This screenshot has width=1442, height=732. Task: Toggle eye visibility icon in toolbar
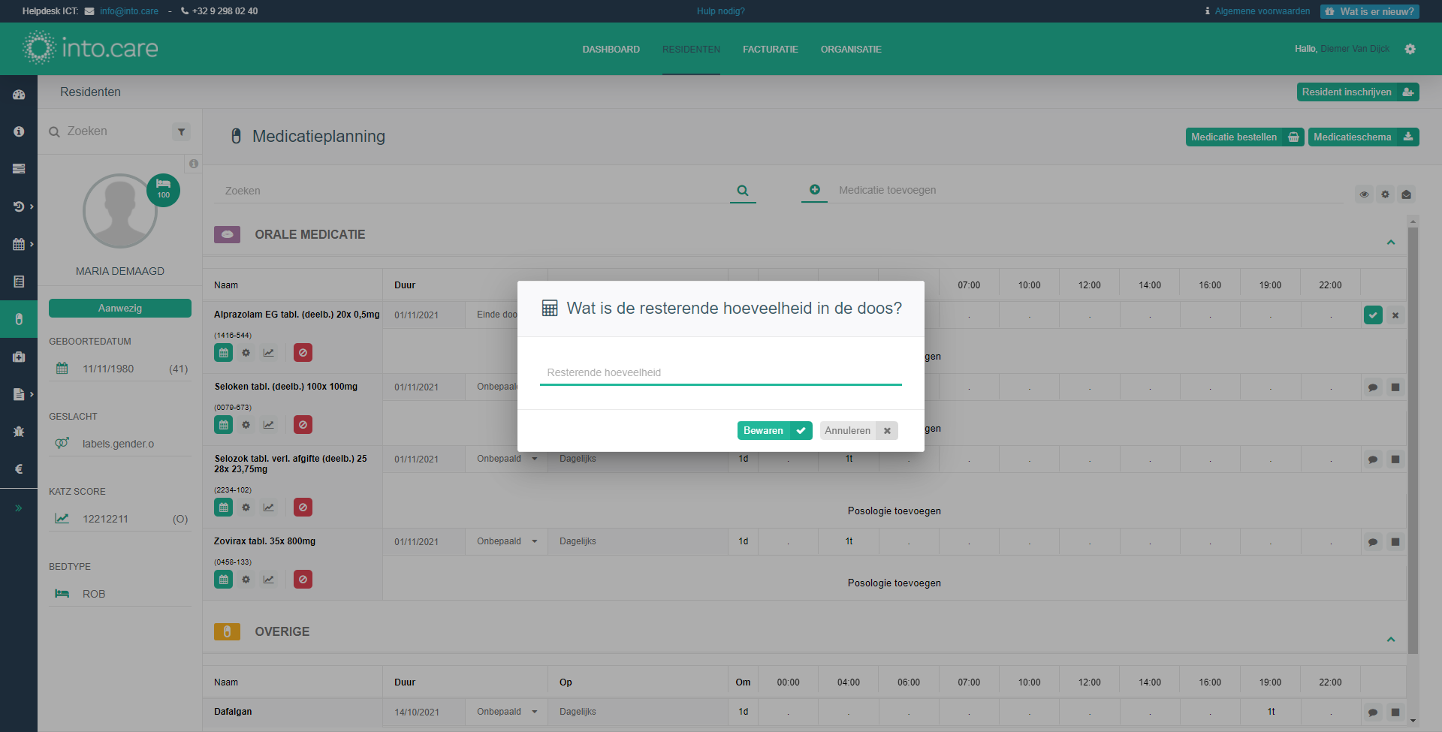point(1364,194)
